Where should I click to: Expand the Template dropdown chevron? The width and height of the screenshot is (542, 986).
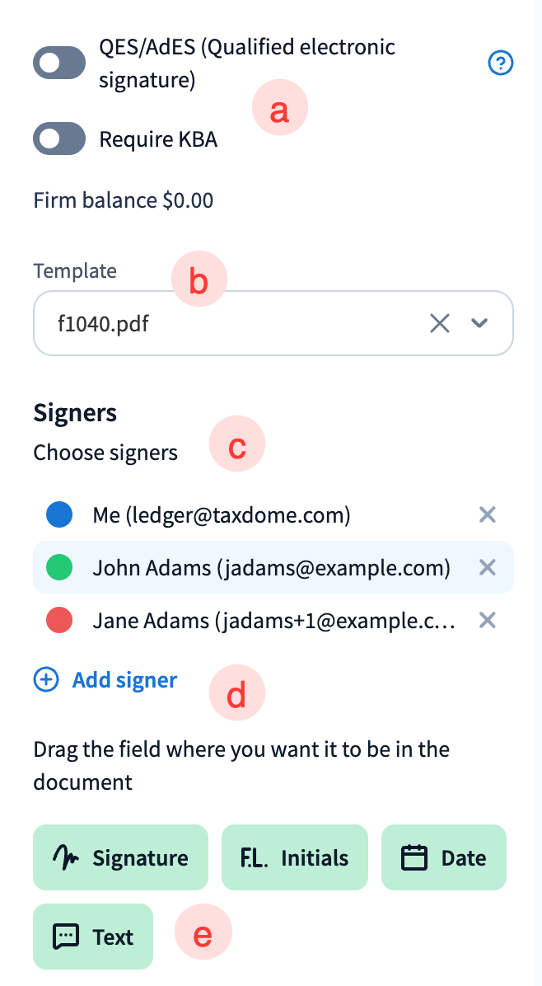(x=479, y=324)
